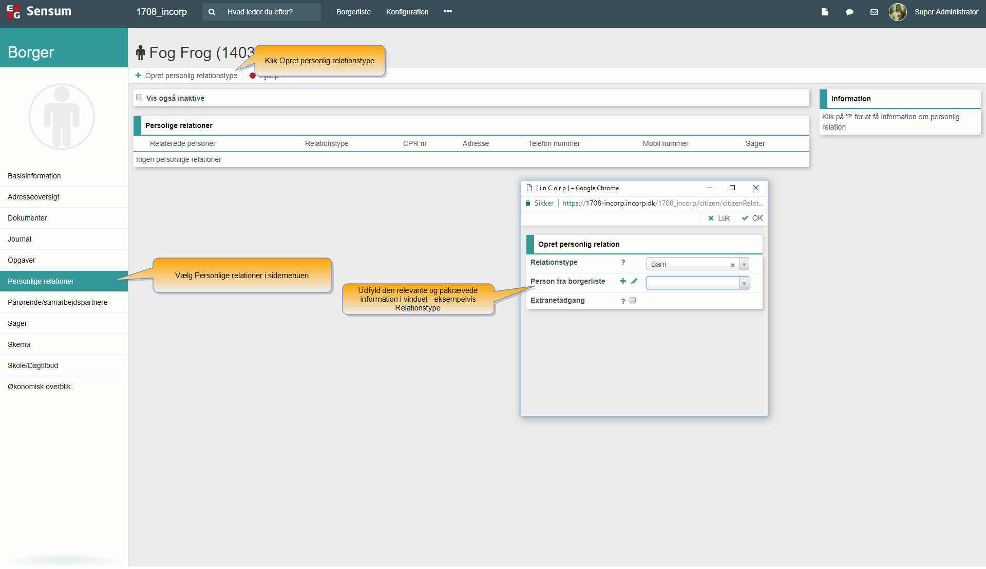Tick the Extranetadgang checkbox
This screenshot has height=569, width=986.
point(633,300)
